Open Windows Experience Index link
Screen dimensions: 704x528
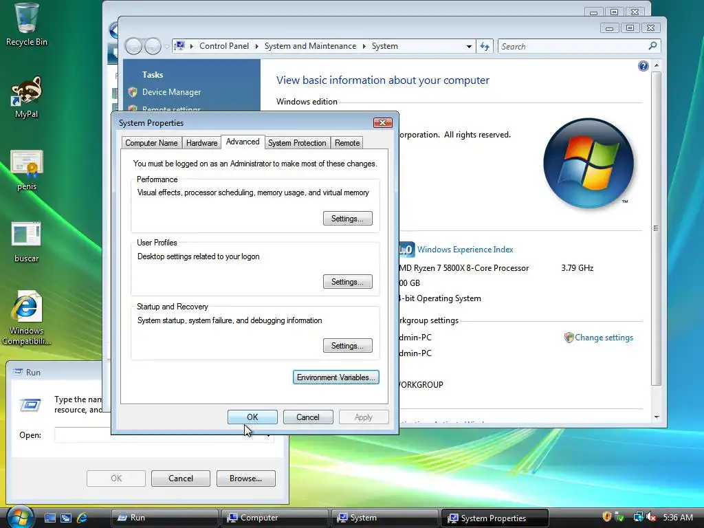click(465, 249)
